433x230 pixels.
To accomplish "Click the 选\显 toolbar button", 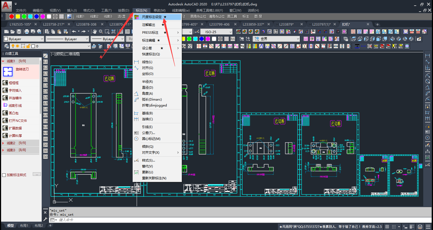I will [122, 16].
